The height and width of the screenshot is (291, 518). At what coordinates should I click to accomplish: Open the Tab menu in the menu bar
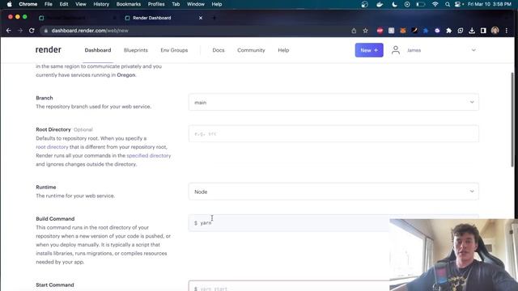click(176, 4)
